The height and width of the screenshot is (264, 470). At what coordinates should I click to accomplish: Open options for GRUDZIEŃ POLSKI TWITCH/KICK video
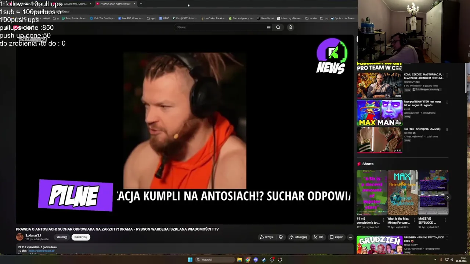447,238
